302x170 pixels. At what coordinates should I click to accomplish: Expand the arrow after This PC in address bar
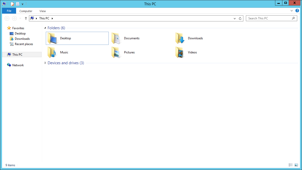pos(52,18)
